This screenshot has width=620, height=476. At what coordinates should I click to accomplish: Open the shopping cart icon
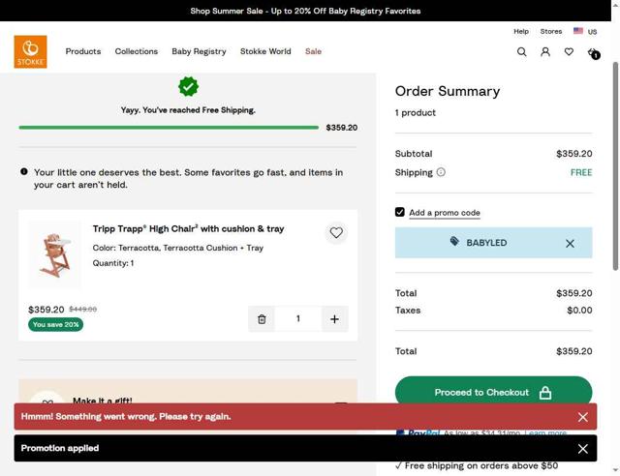point(594,52)
